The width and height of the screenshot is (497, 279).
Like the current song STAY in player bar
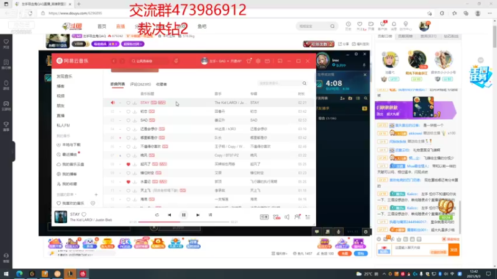coord(84,215)
